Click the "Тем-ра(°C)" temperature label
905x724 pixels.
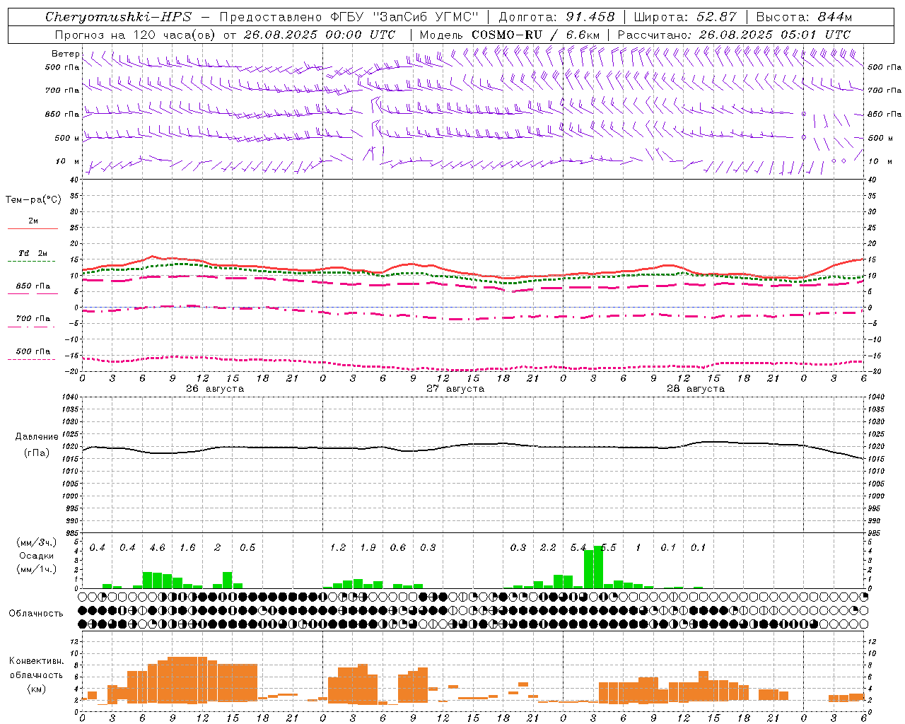point(33,200)
